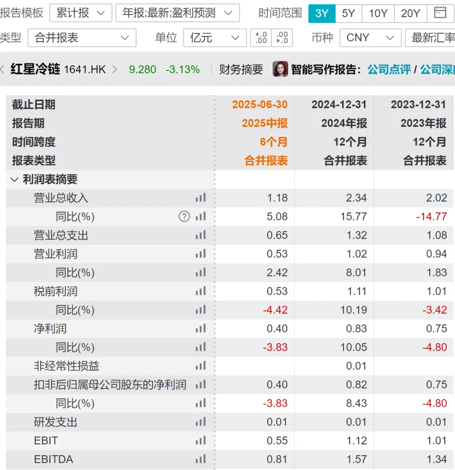Open chart icon for 营业总支出 row

(x=201, y=235)
